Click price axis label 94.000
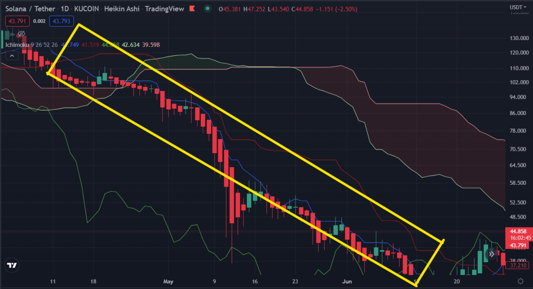The height and width of the screenshot is (289, 533). pyautogui.click(x=519, y=97)
